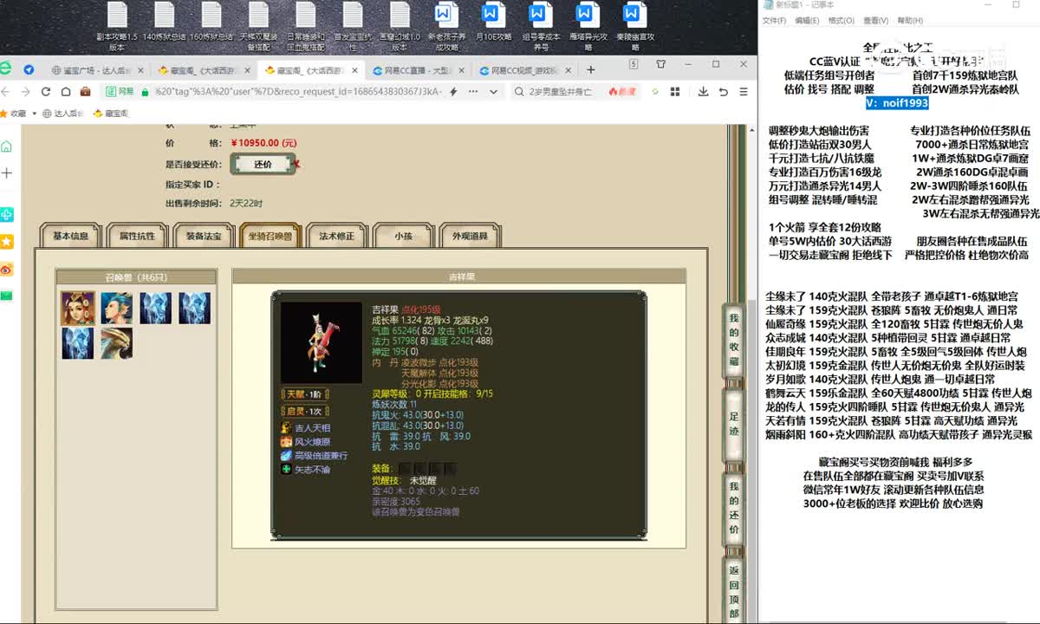Screen dimensions: 1040x624
Task: Open 我的收藏 side panel button
Action: click(x=734, y=340)
